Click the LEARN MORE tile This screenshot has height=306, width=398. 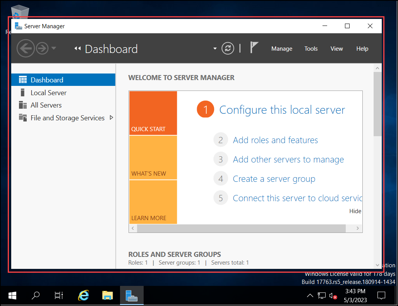153,202
